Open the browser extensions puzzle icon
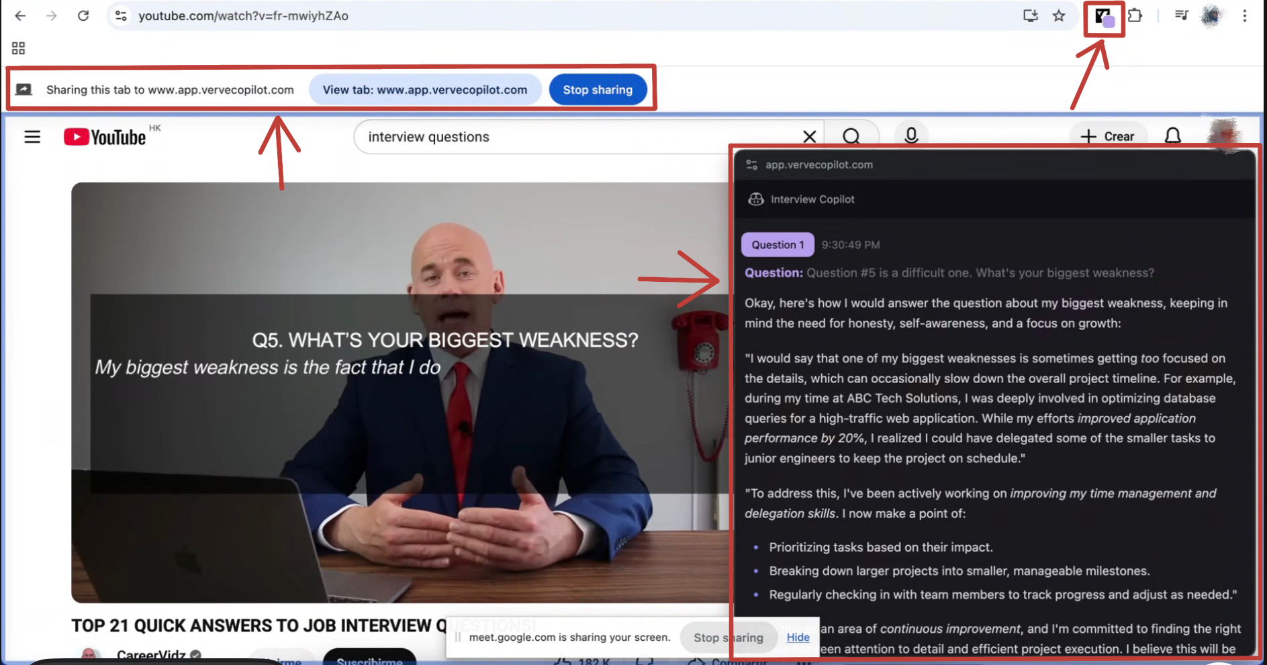The height and width of the screenshot is (665, 1267). click(x=1135, y=15)
